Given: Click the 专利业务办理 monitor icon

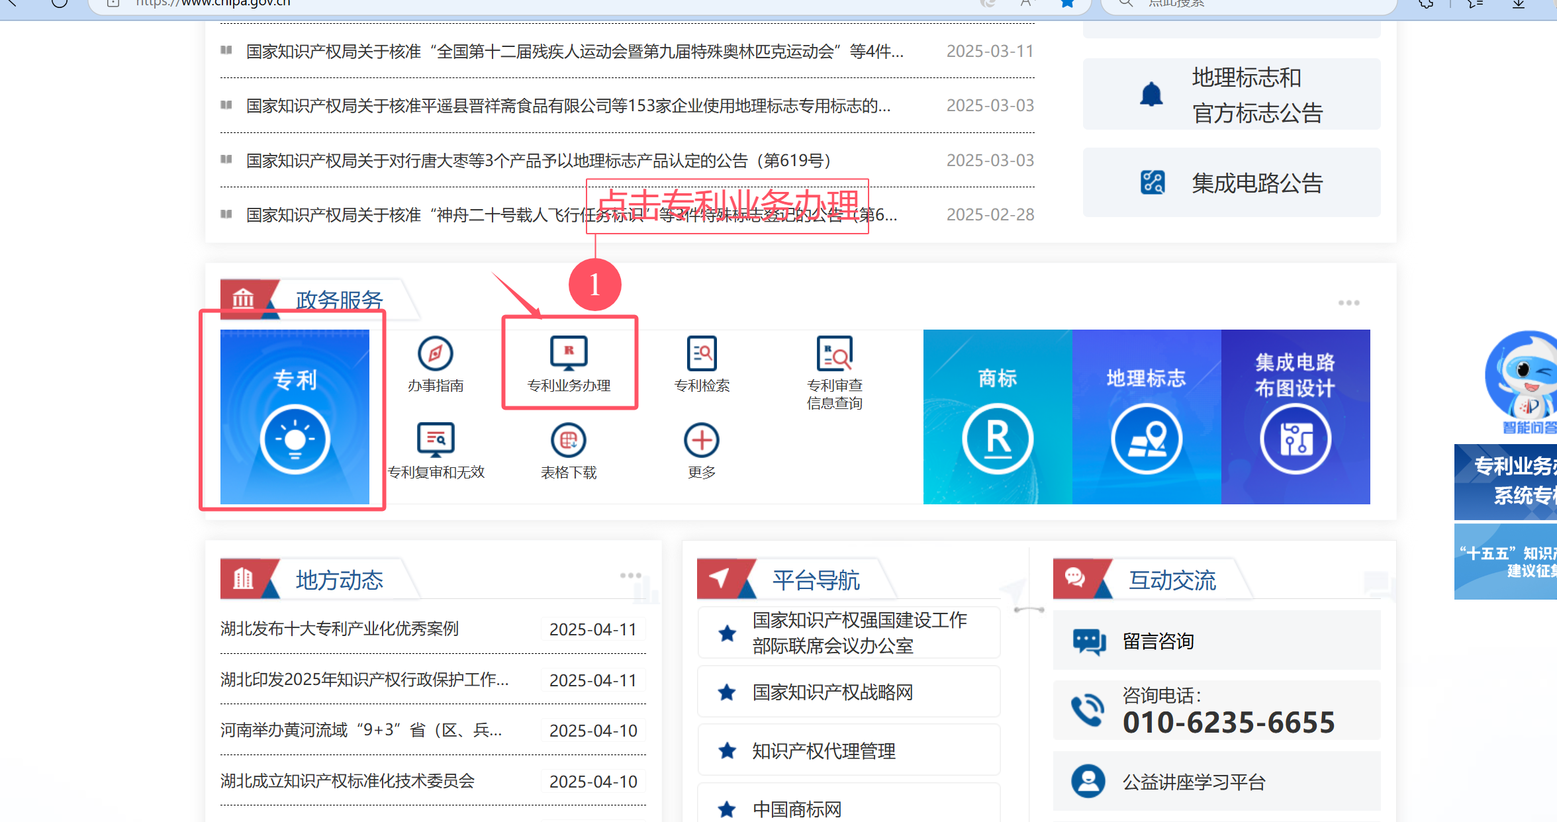Looking at the screenshot, I should coord(569,353).
